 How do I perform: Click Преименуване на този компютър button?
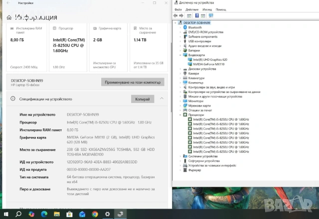coord(133,82)
